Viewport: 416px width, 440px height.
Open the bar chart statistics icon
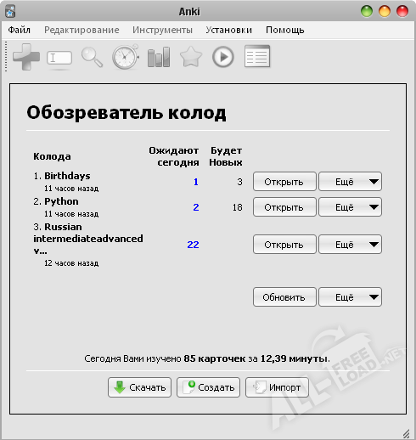[x=159, y=57]
